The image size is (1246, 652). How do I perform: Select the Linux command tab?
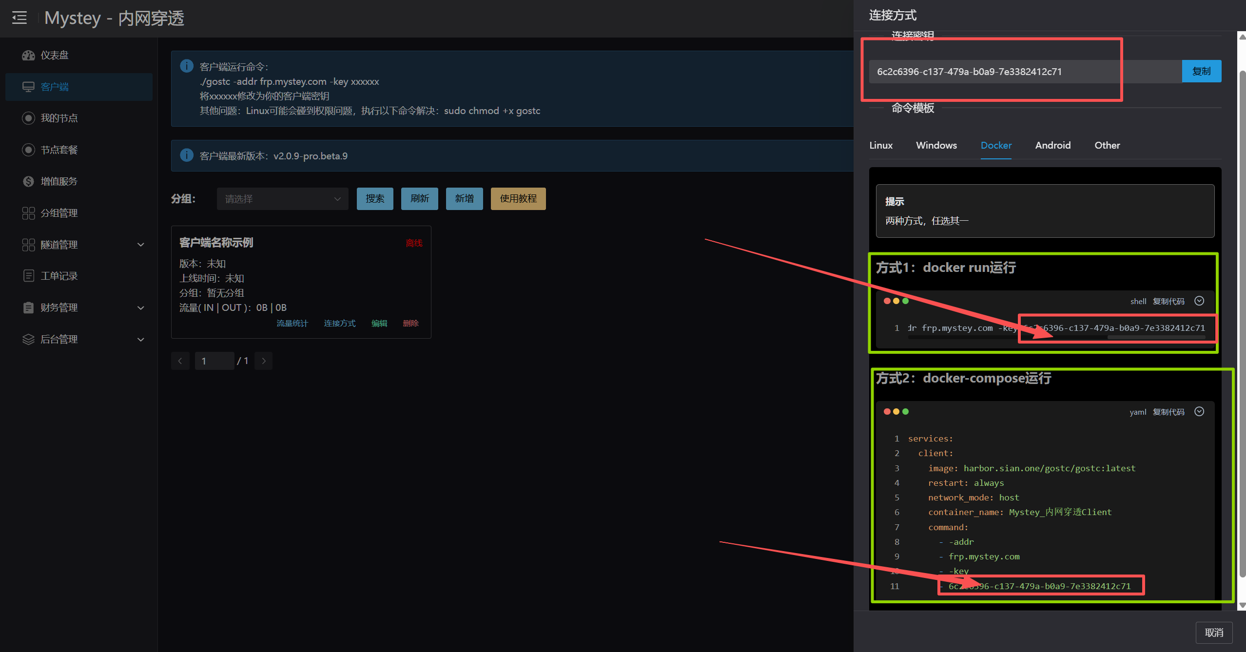click(x=880, y=145)
